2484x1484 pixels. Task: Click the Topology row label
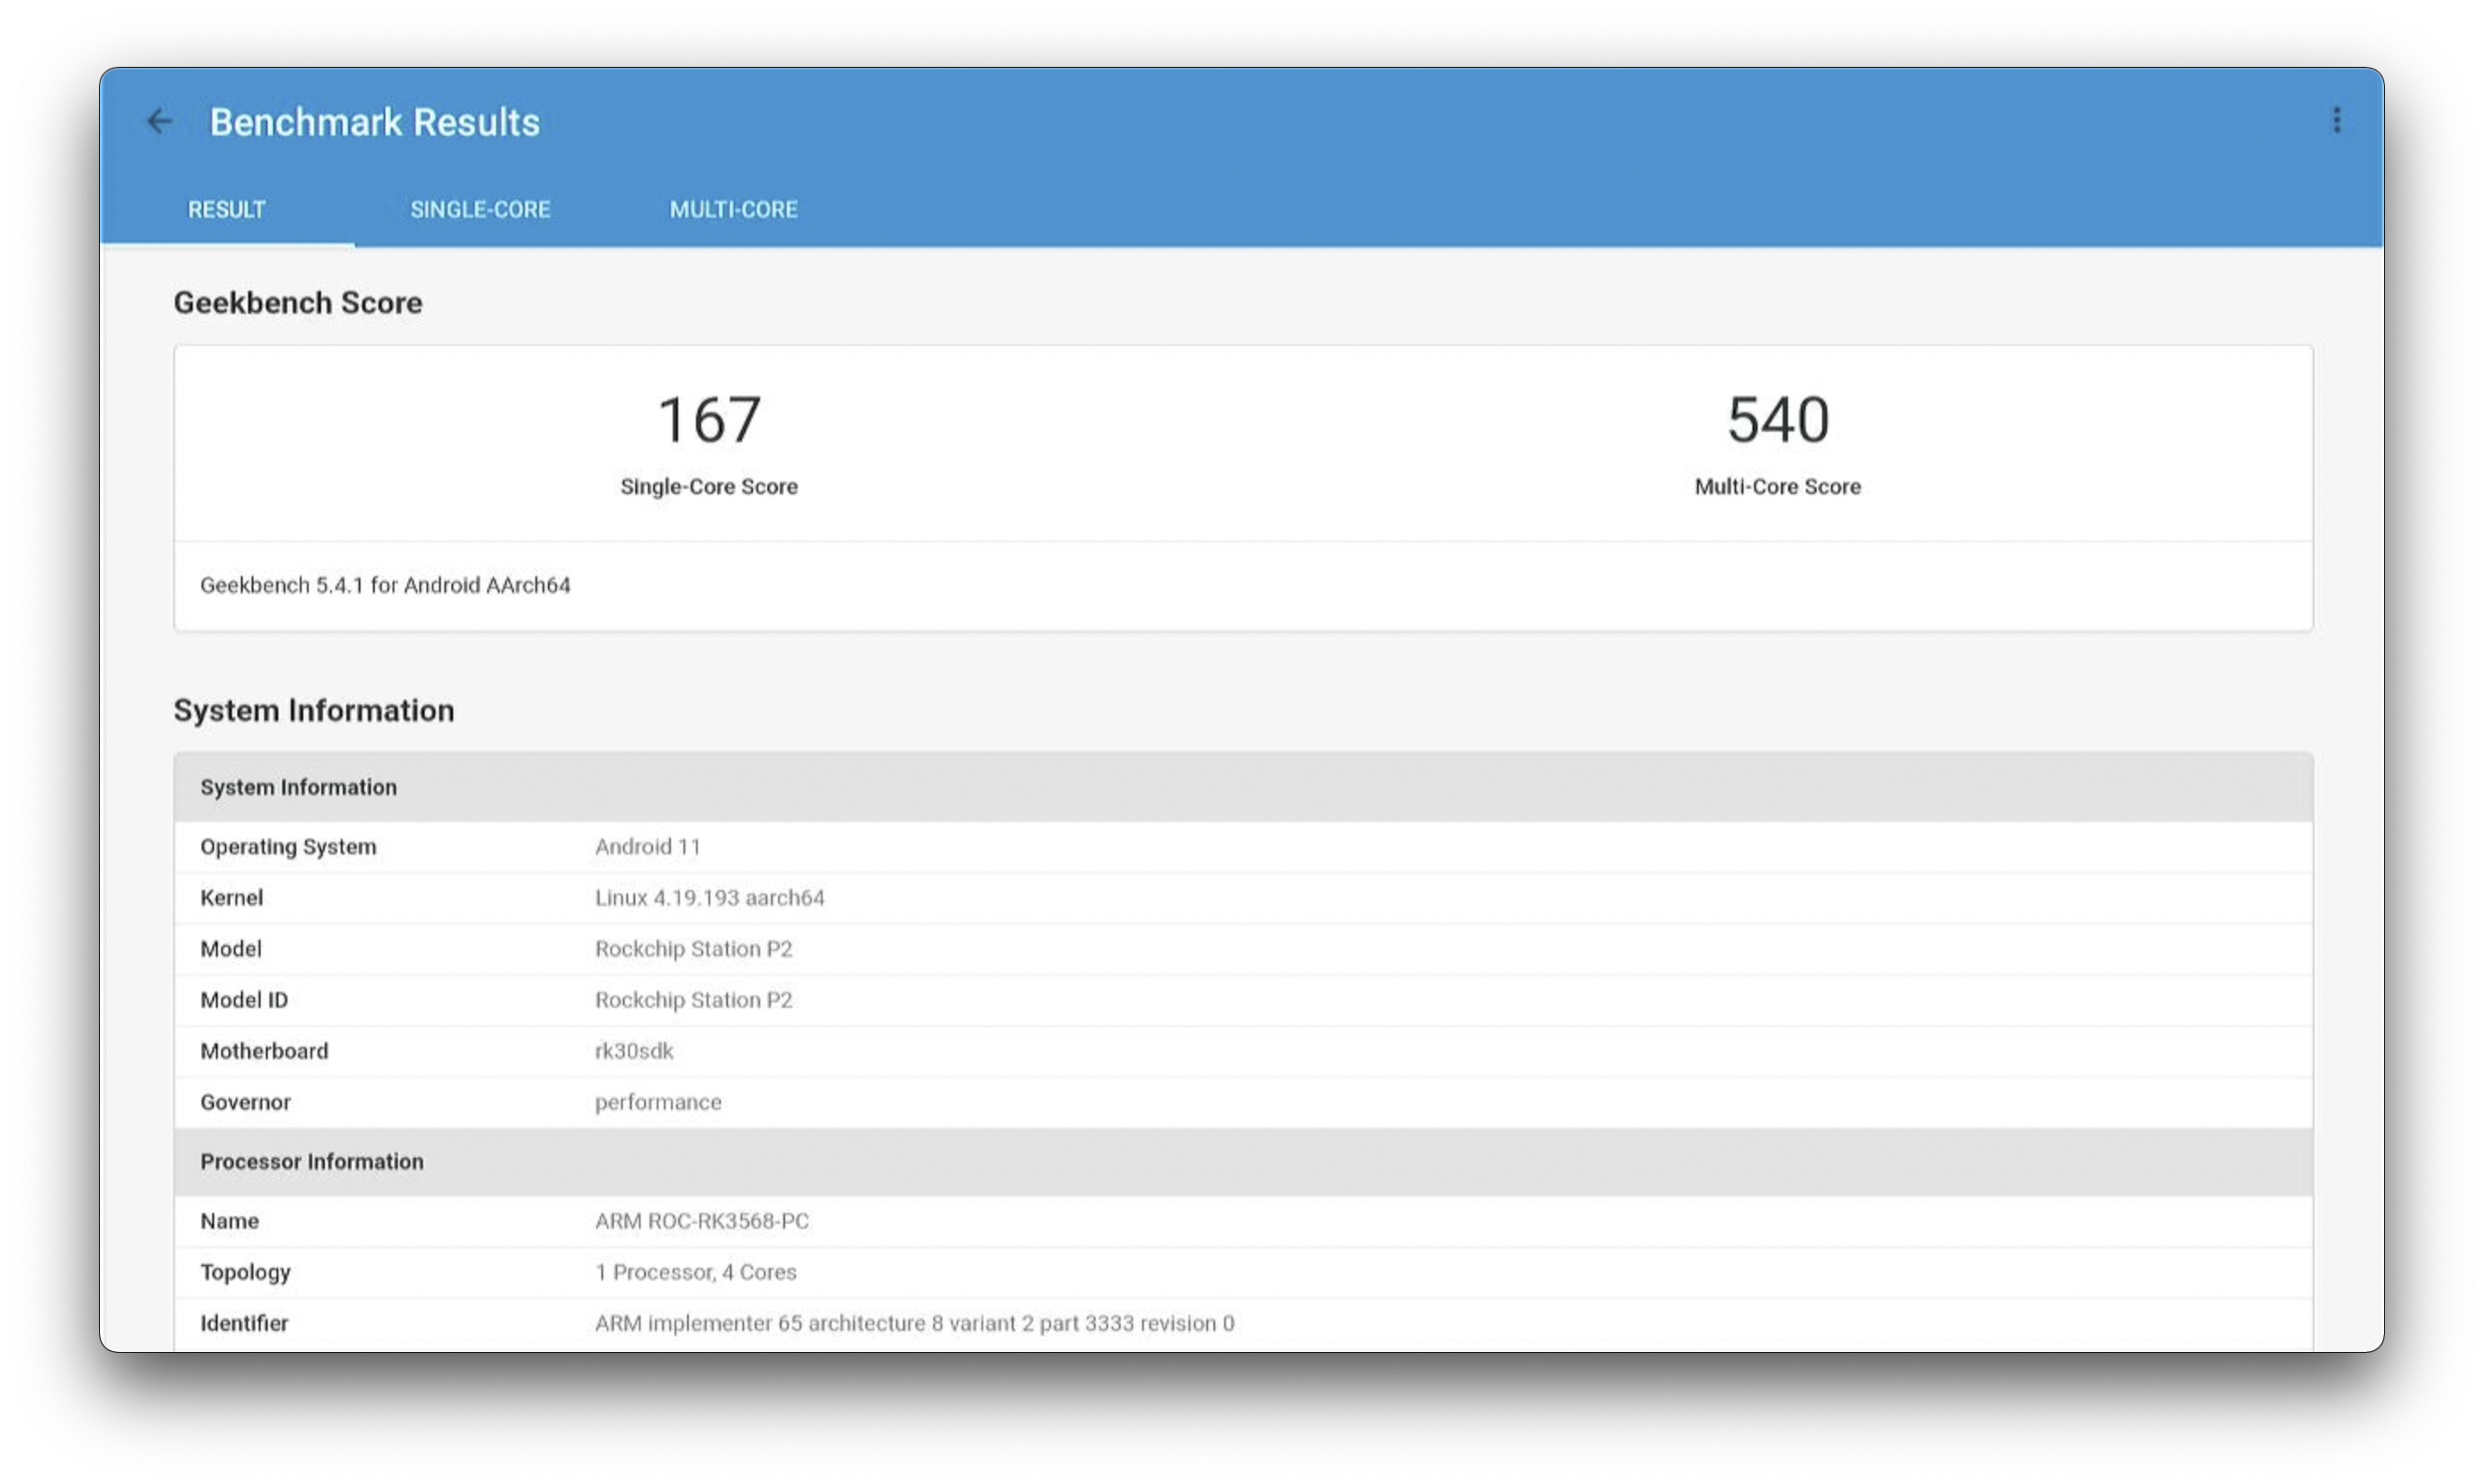[x=245, y=1271]
